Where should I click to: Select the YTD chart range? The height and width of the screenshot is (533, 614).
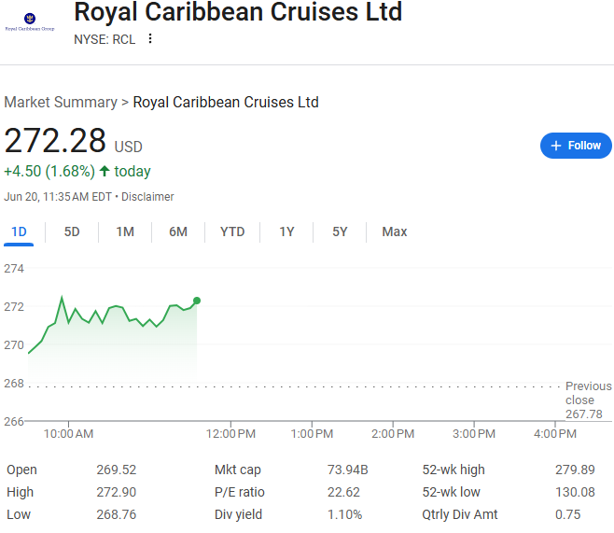[232, 231]
